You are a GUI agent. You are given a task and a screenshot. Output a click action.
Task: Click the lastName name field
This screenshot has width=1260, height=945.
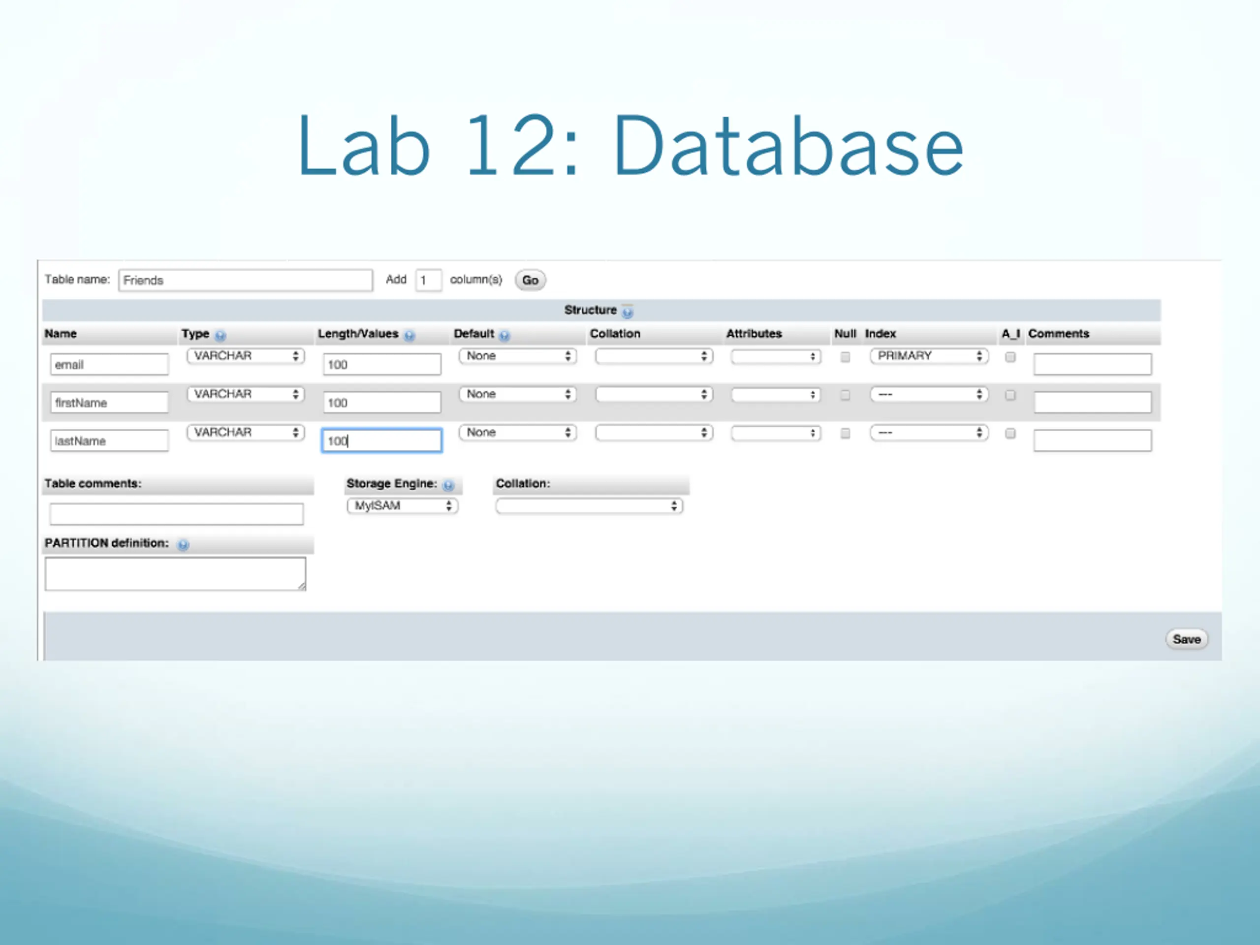click(x=109, y=441)
